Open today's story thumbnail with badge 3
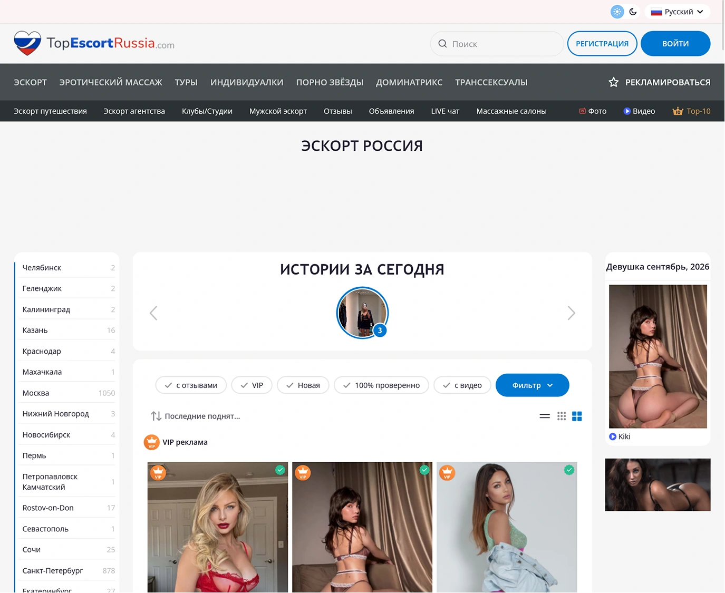Screen dimensions: 725x593 pyautogui.click(x=363, y=313)
